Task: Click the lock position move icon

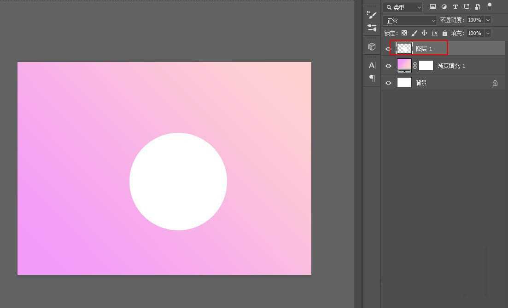Action: 424,33
